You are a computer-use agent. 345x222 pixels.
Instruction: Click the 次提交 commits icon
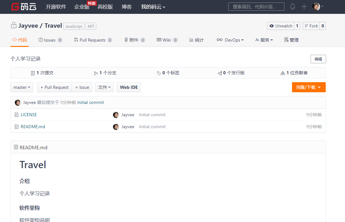(33, 73)
